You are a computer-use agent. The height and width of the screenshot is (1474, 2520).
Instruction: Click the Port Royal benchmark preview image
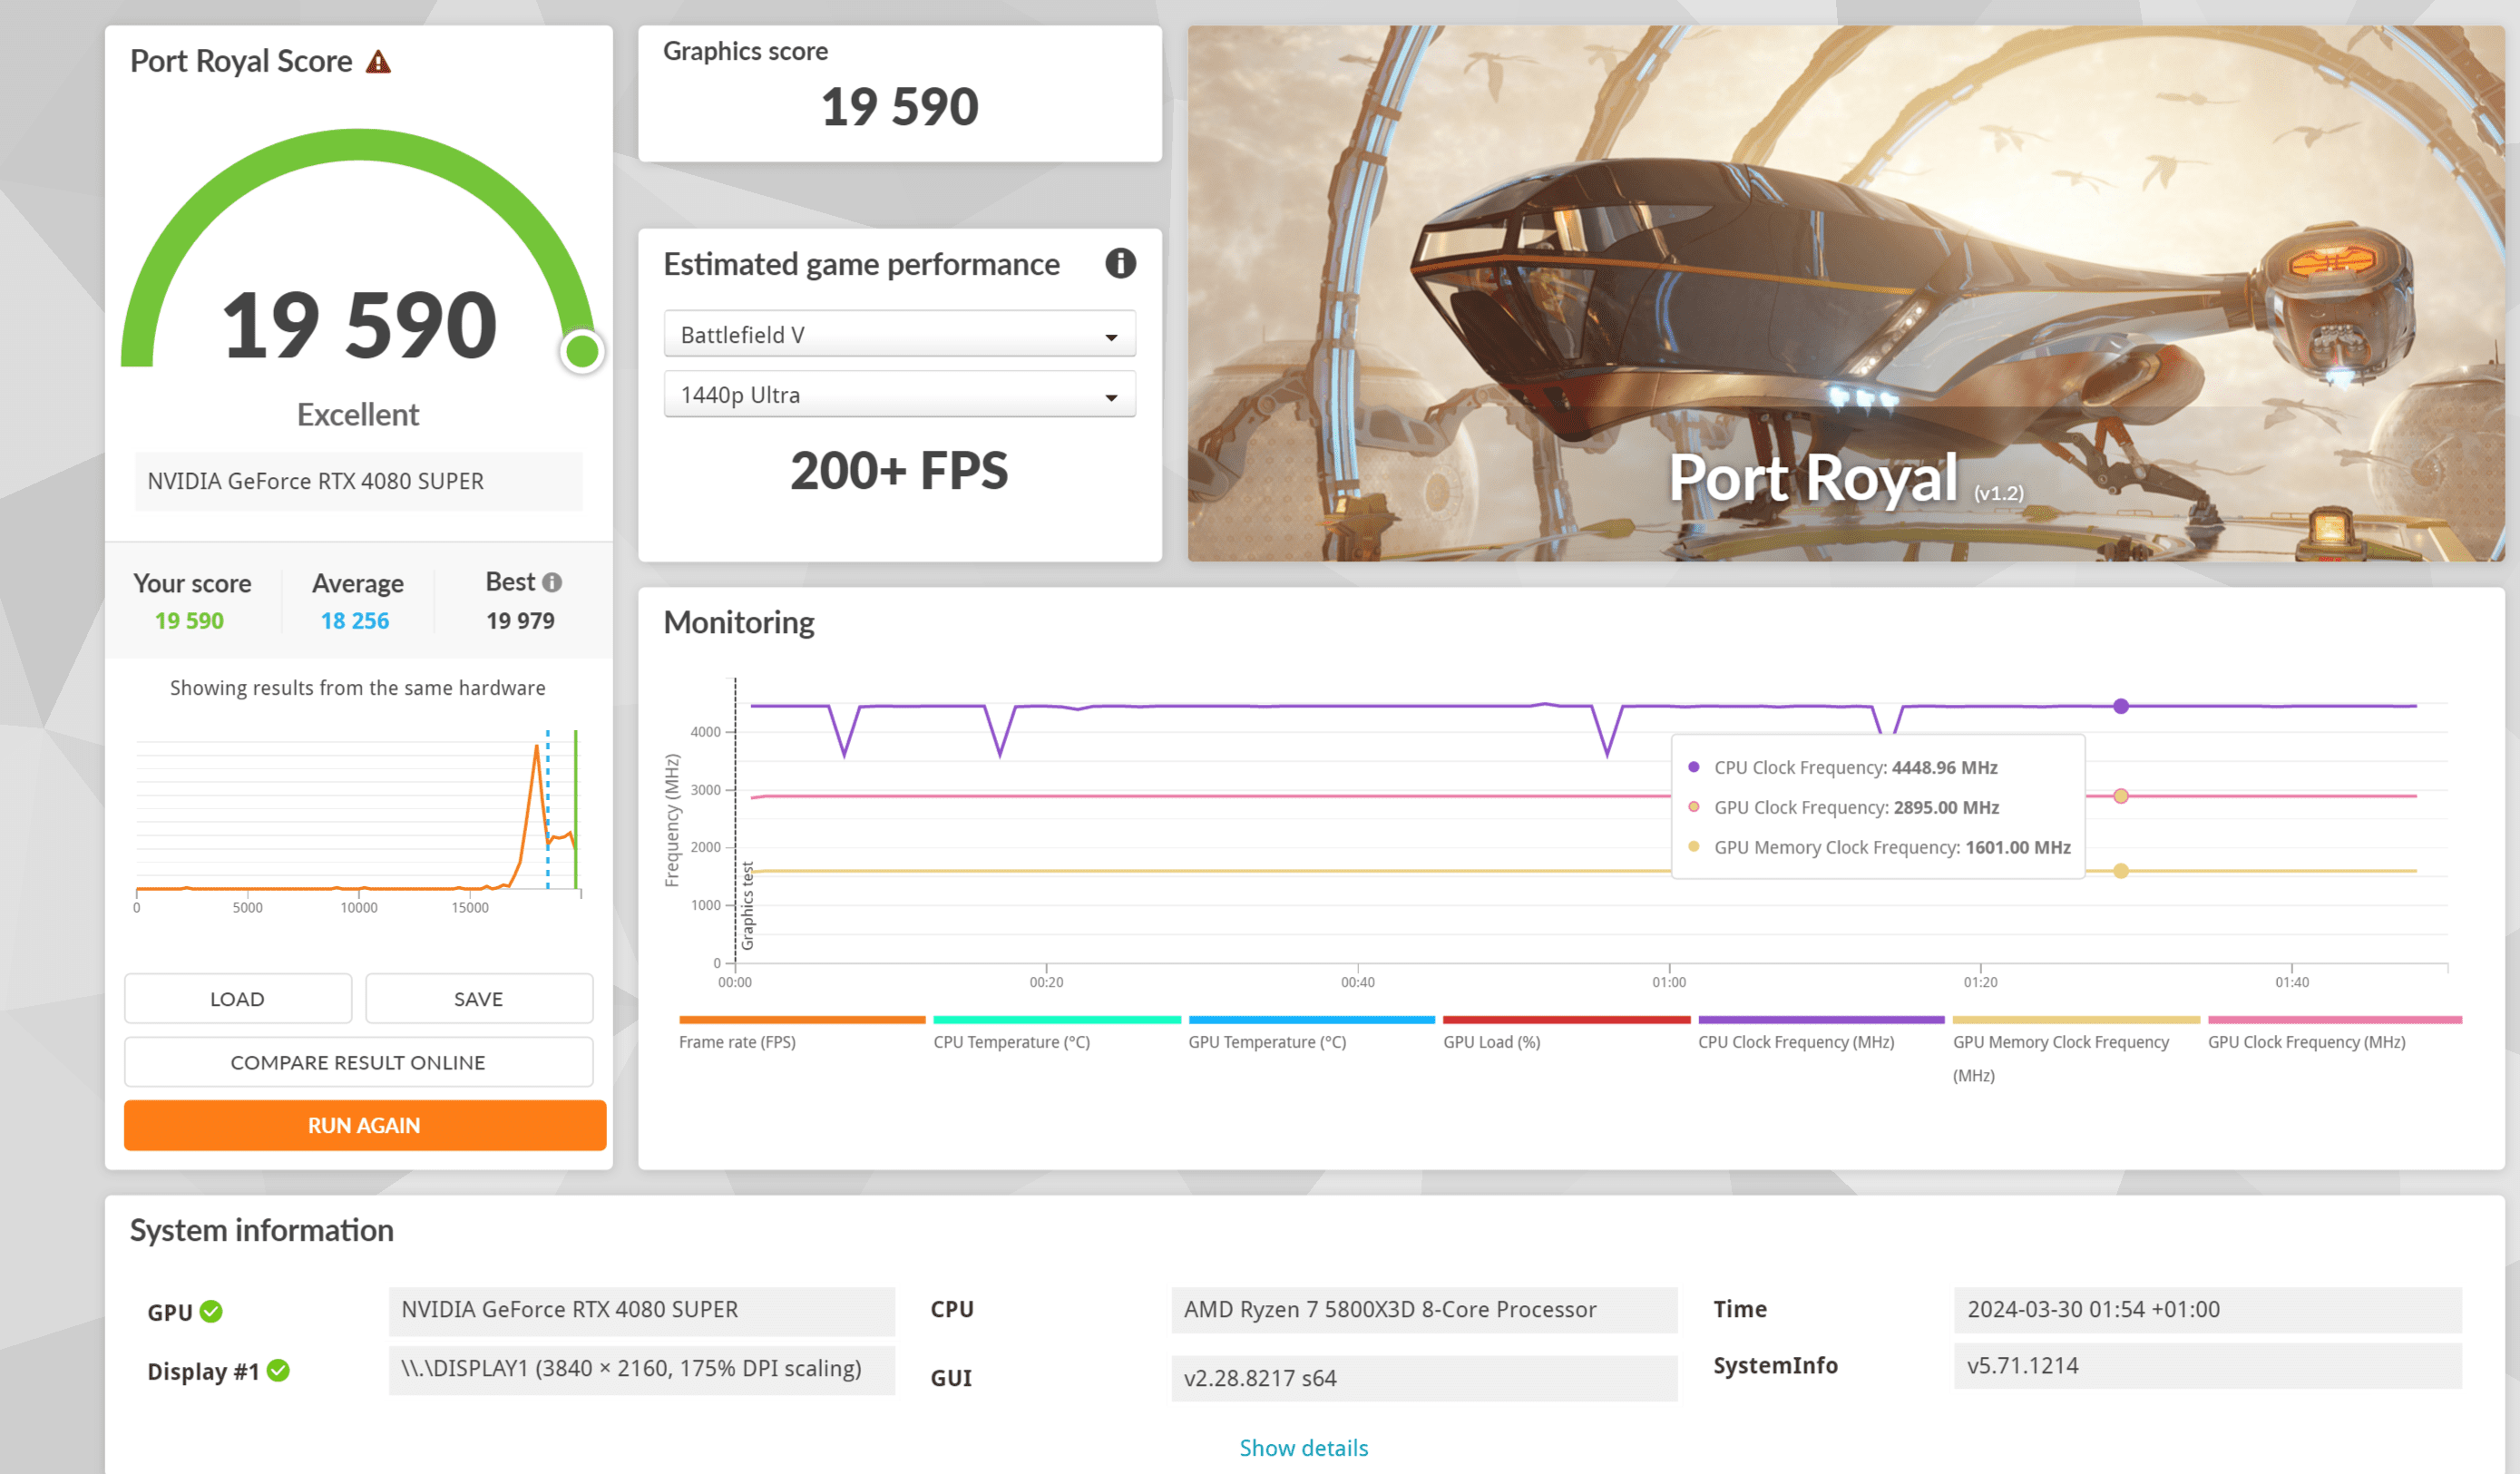pos(1845,293)
